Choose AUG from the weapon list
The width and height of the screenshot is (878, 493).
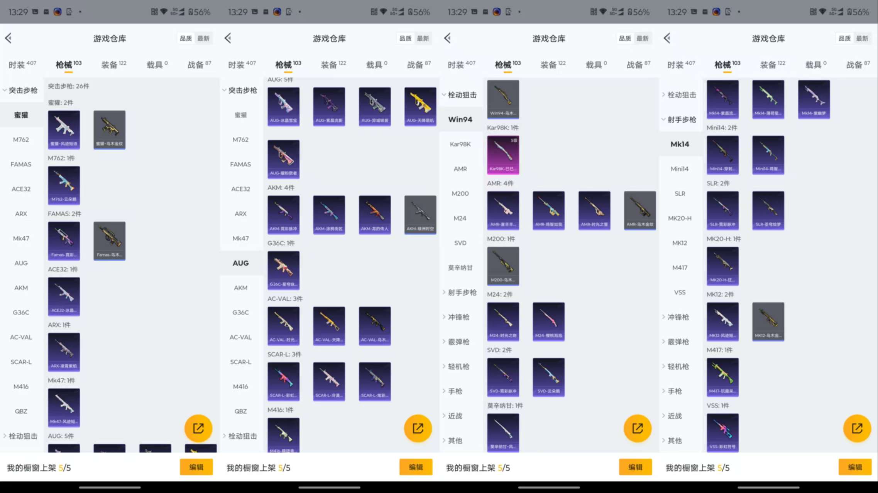[x=240, y=263]
